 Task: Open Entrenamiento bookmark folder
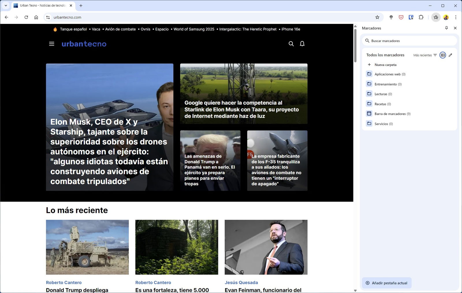[409, 84]
